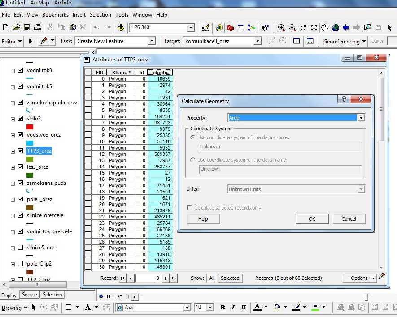Launch ArcCatalog from the toolbar icon
This screenshot has width=397, height=317.
point(219,27)
